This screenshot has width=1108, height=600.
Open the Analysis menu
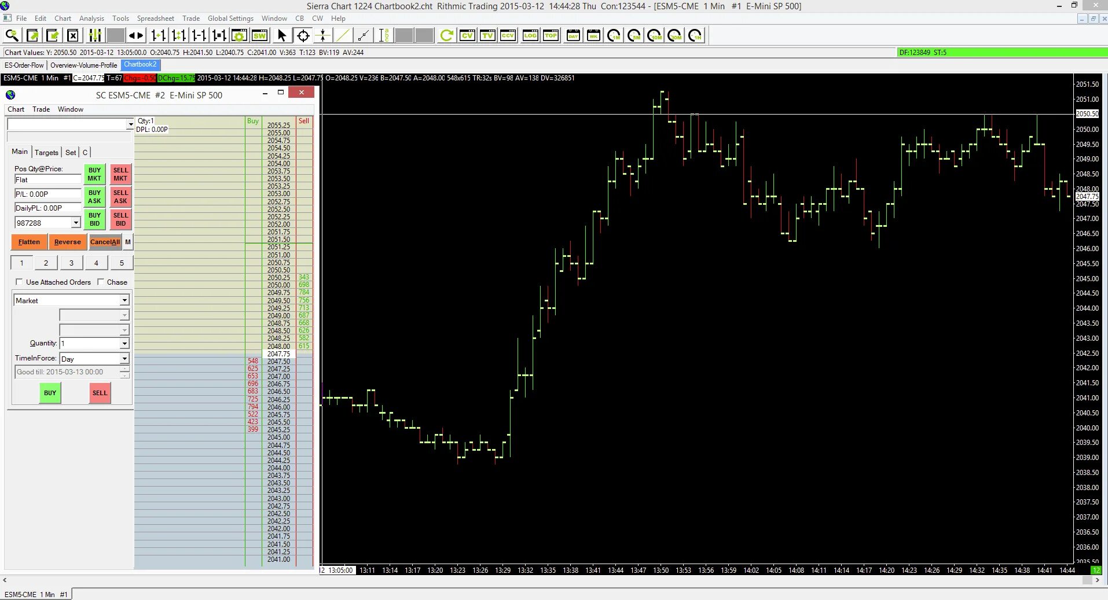pos(91,19)
